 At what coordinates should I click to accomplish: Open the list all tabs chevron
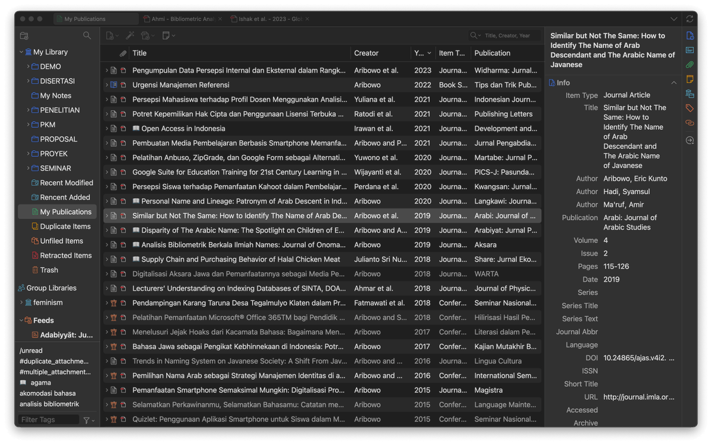click(x=674, y=19)
